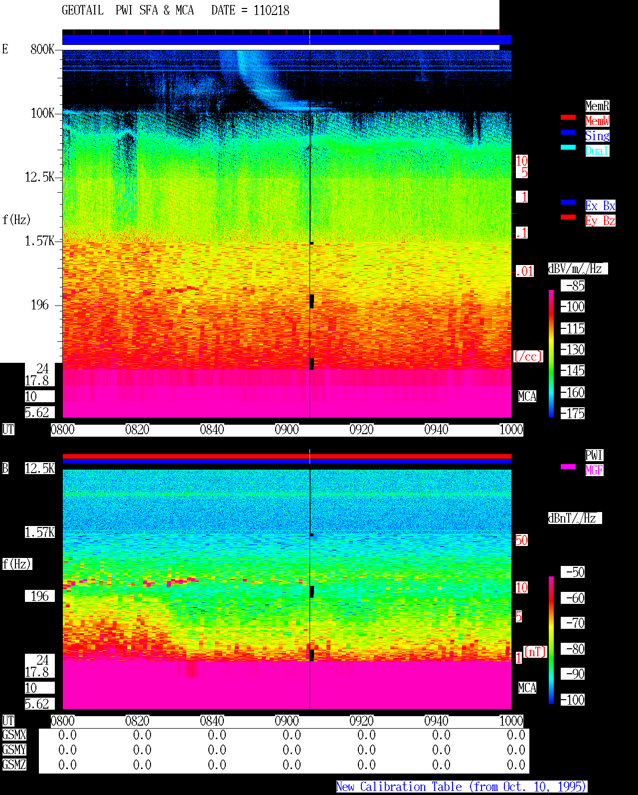Click the 100K label on E frequency axis
Viewport: 638px width, 795px height.
pos(43,113)
